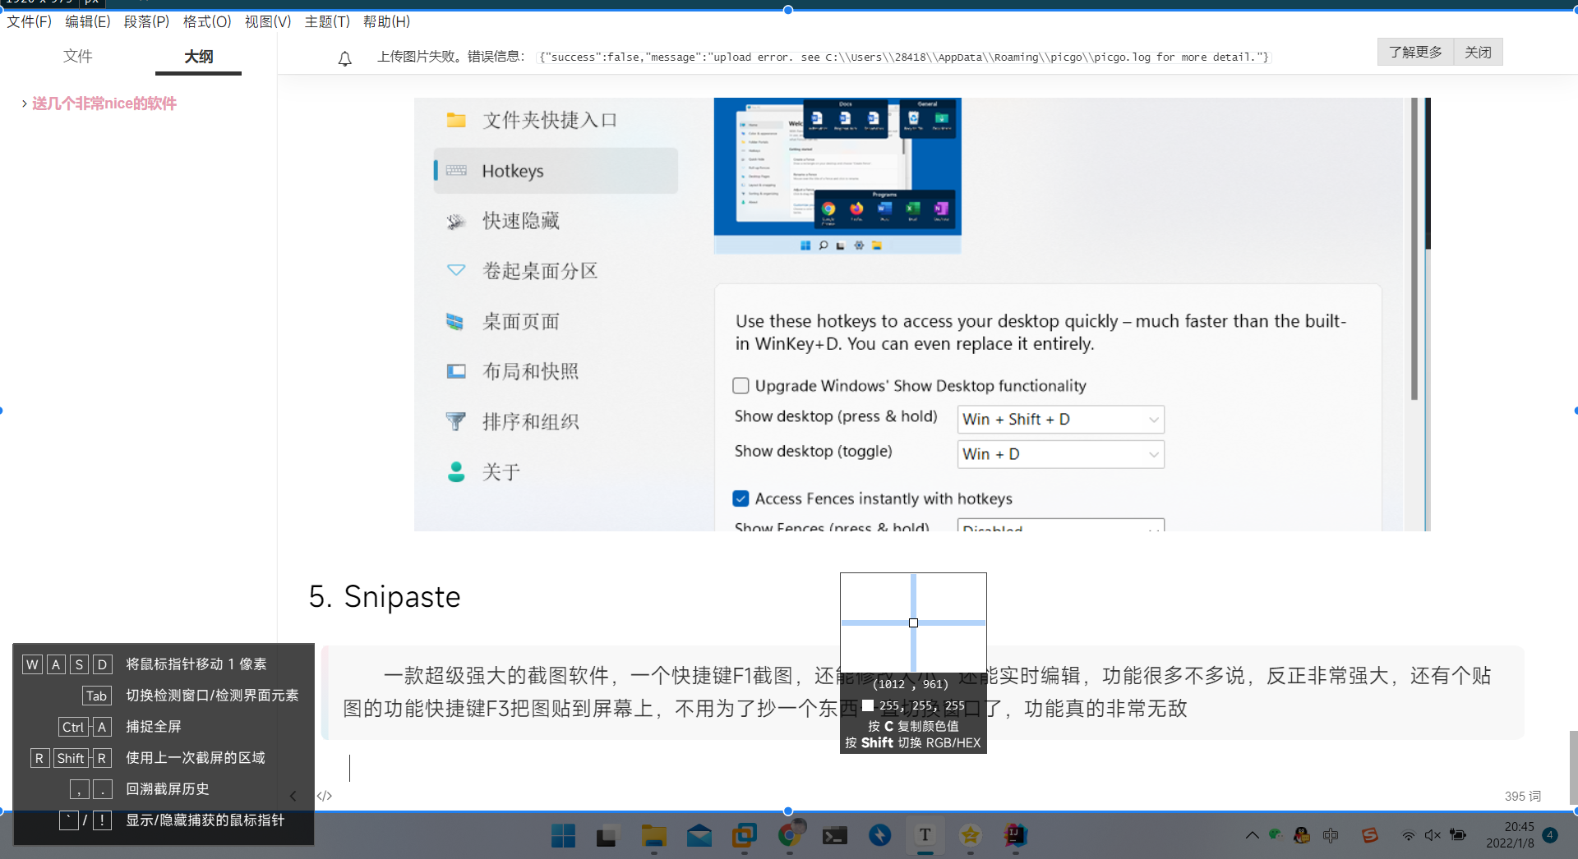Click the notification bell icon

[345, 58]
